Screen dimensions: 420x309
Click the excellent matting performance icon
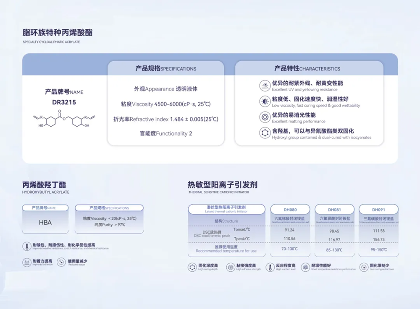click(x=265, y=117)
